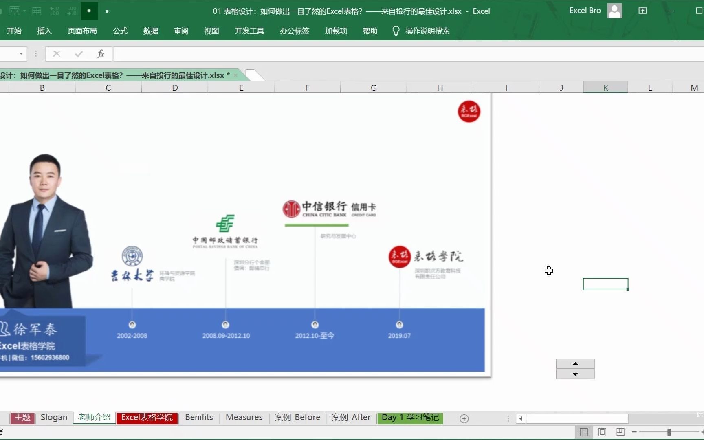Open the 公式 (Formulas) ribbon tab
Screen dimensions: 704x440
[x=120, y=31]
